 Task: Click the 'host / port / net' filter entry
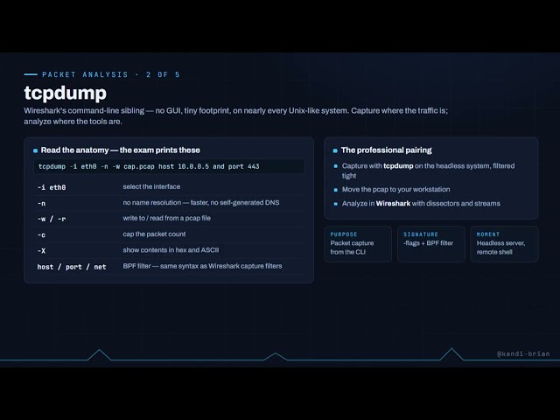(72, 267)
